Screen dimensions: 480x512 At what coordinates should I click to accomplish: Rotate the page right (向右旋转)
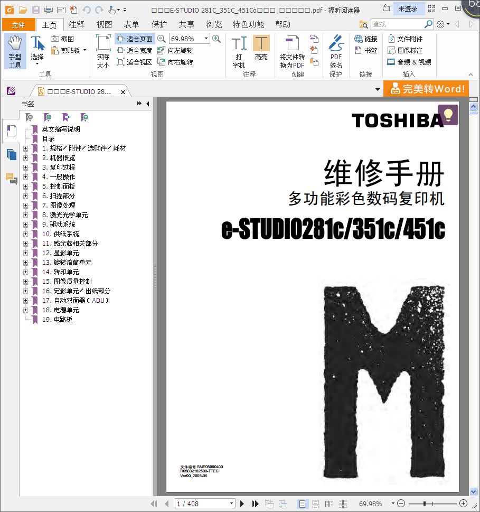click(x=175, y=62)
